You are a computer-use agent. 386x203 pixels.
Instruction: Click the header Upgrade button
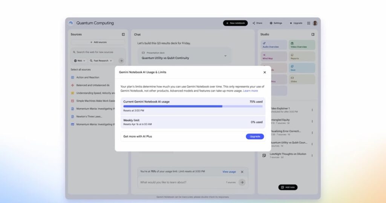pos(296,23)
